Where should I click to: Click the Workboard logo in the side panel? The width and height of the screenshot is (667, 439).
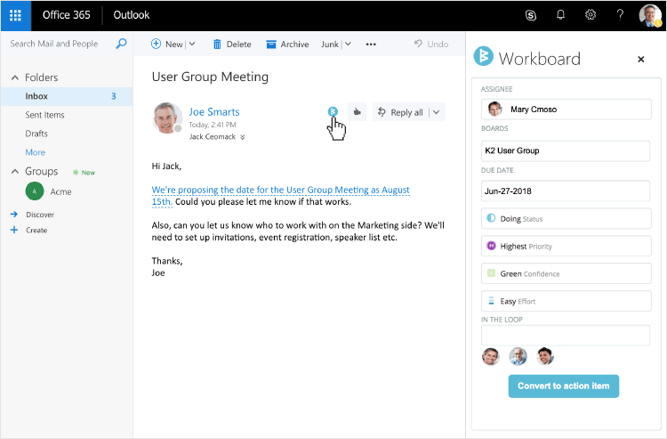click(483, 56)
